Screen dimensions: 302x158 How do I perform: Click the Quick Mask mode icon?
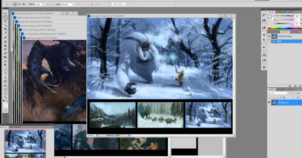pyautogui.click(x=5, y=110)
